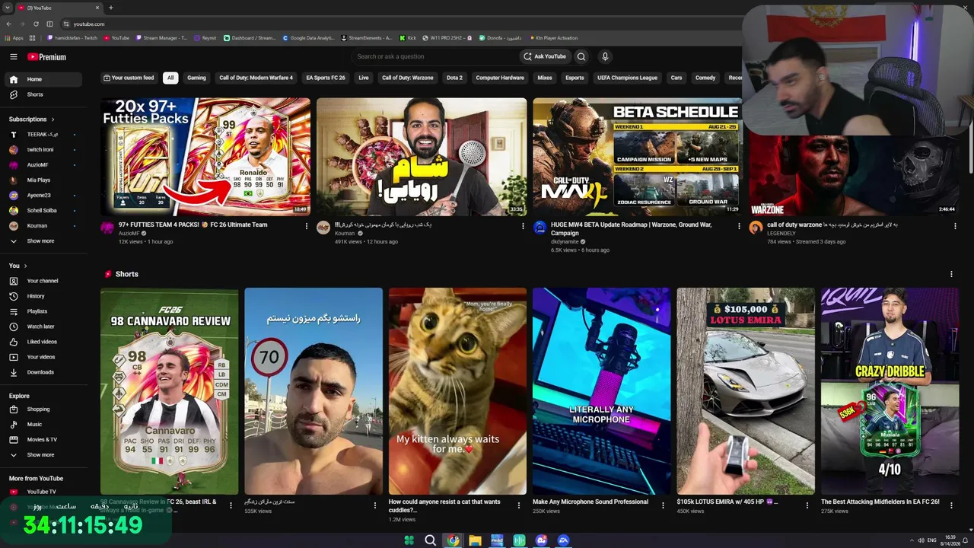Image resolution: width=974 pixels, height=548 pixels.
Task: Open the kitten 'waits for me' short
Action: point(457,391)
